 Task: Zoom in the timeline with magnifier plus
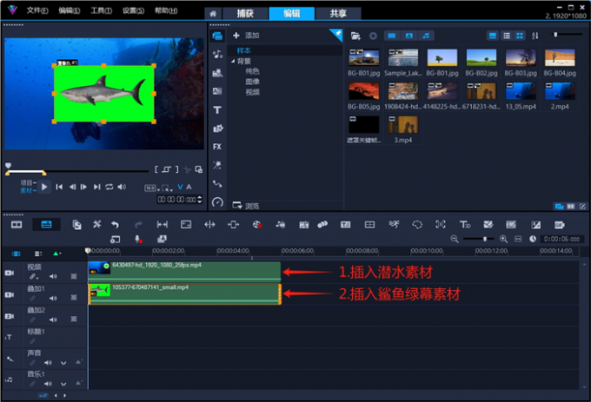tap(503, 239)
